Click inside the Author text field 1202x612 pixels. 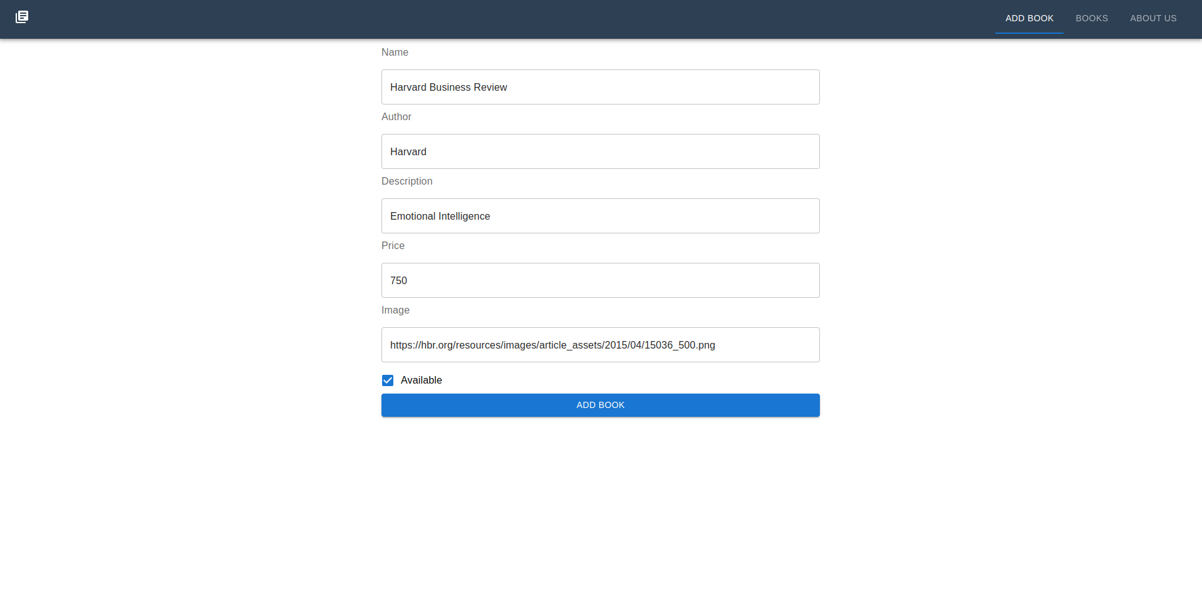(600, 151)
